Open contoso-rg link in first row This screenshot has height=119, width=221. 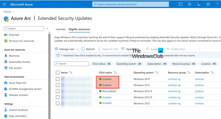pos(174,79)
